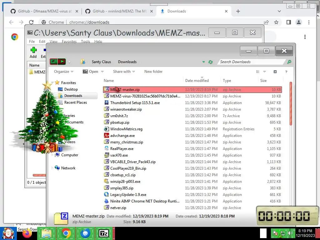
Task: Open the file explorer taskbar icon
Action: click(x=46, y=234)
